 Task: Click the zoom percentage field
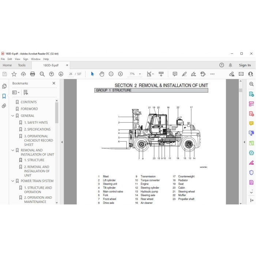pyautogui.click(x=132, y=74)
